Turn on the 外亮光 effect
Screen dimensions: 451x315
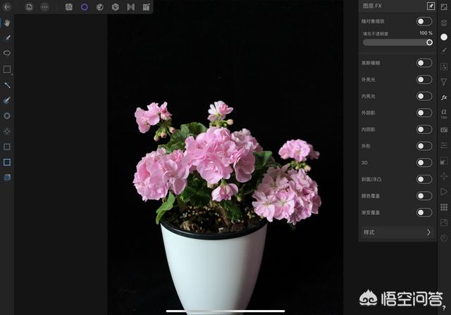click(424, 80)
